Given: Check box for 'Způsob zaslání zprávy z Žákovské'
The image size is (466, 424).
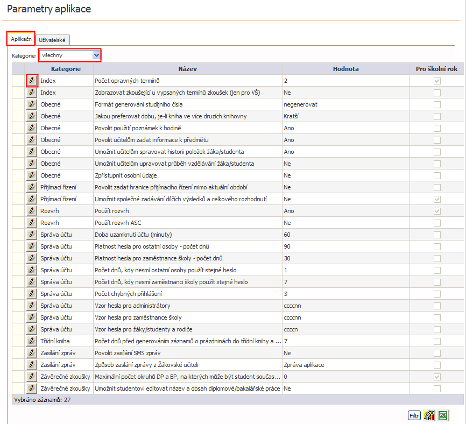Looking at the screenshot, I should coord(437,365).
